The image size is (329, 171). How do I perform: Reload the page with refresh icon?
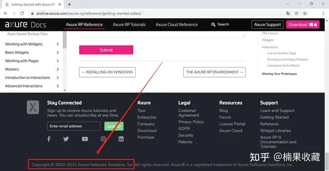[x=22, y=13]
